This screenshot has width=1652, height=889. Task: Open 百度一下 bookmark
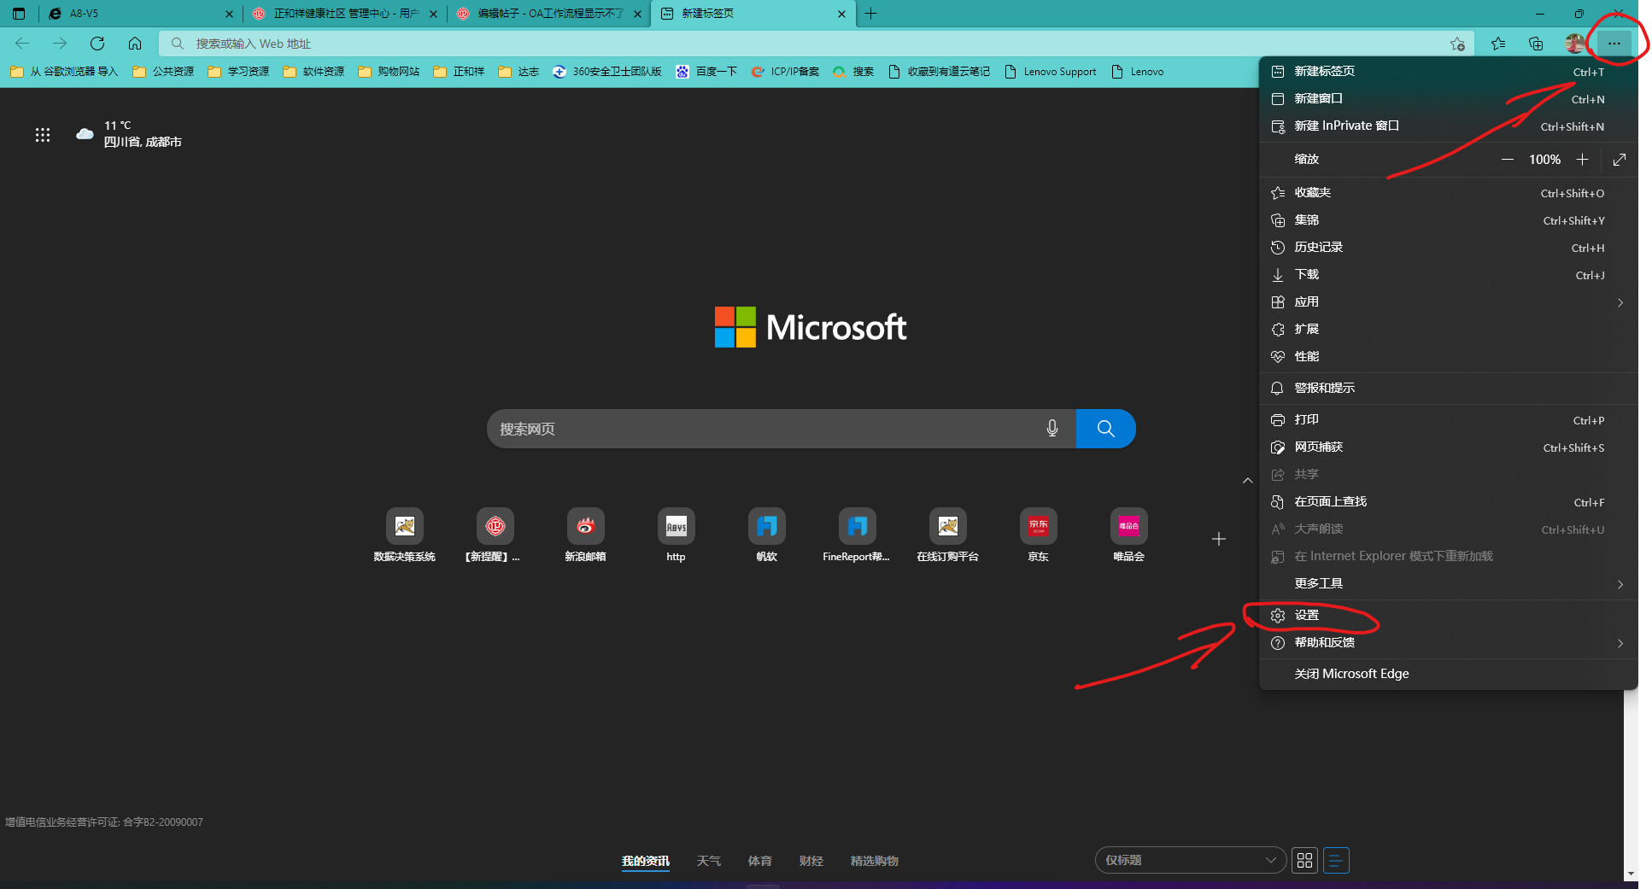point(706,72)
